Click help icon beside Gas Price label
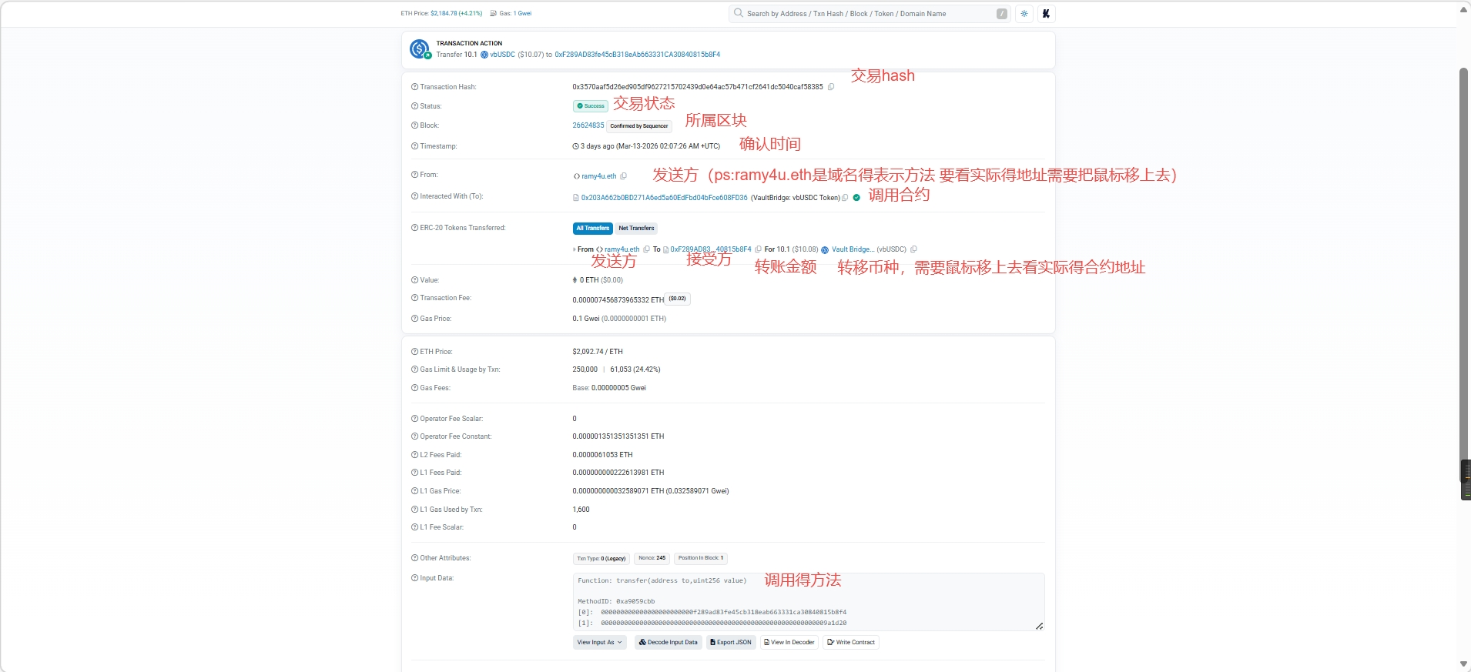 [415, 319]
